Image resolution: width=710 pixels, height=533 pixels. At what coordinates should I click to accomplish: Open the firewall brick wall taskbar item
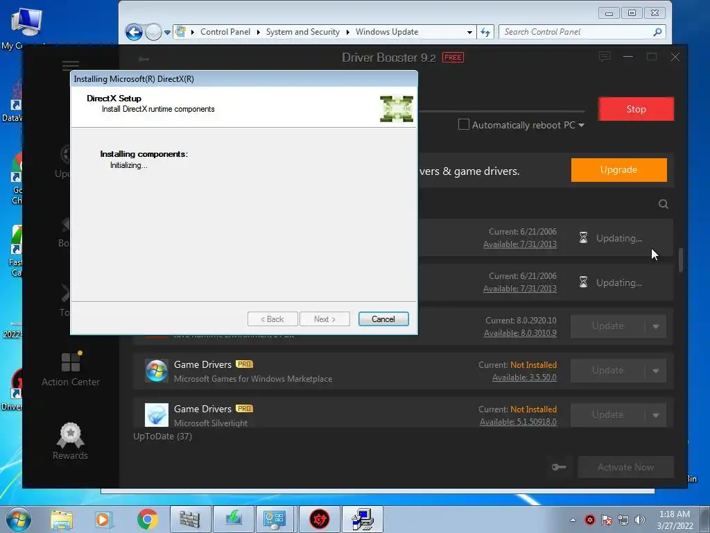pos(190,519)
